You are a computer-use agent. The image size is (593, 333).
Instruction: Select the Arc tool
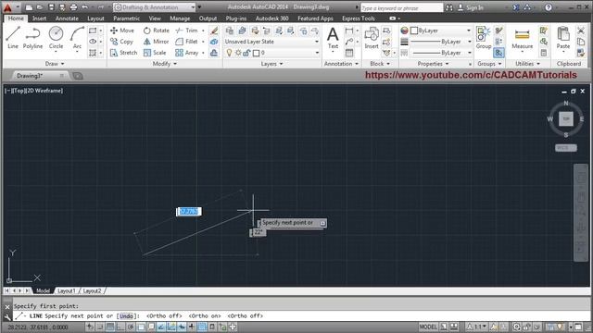click(77, 38)
